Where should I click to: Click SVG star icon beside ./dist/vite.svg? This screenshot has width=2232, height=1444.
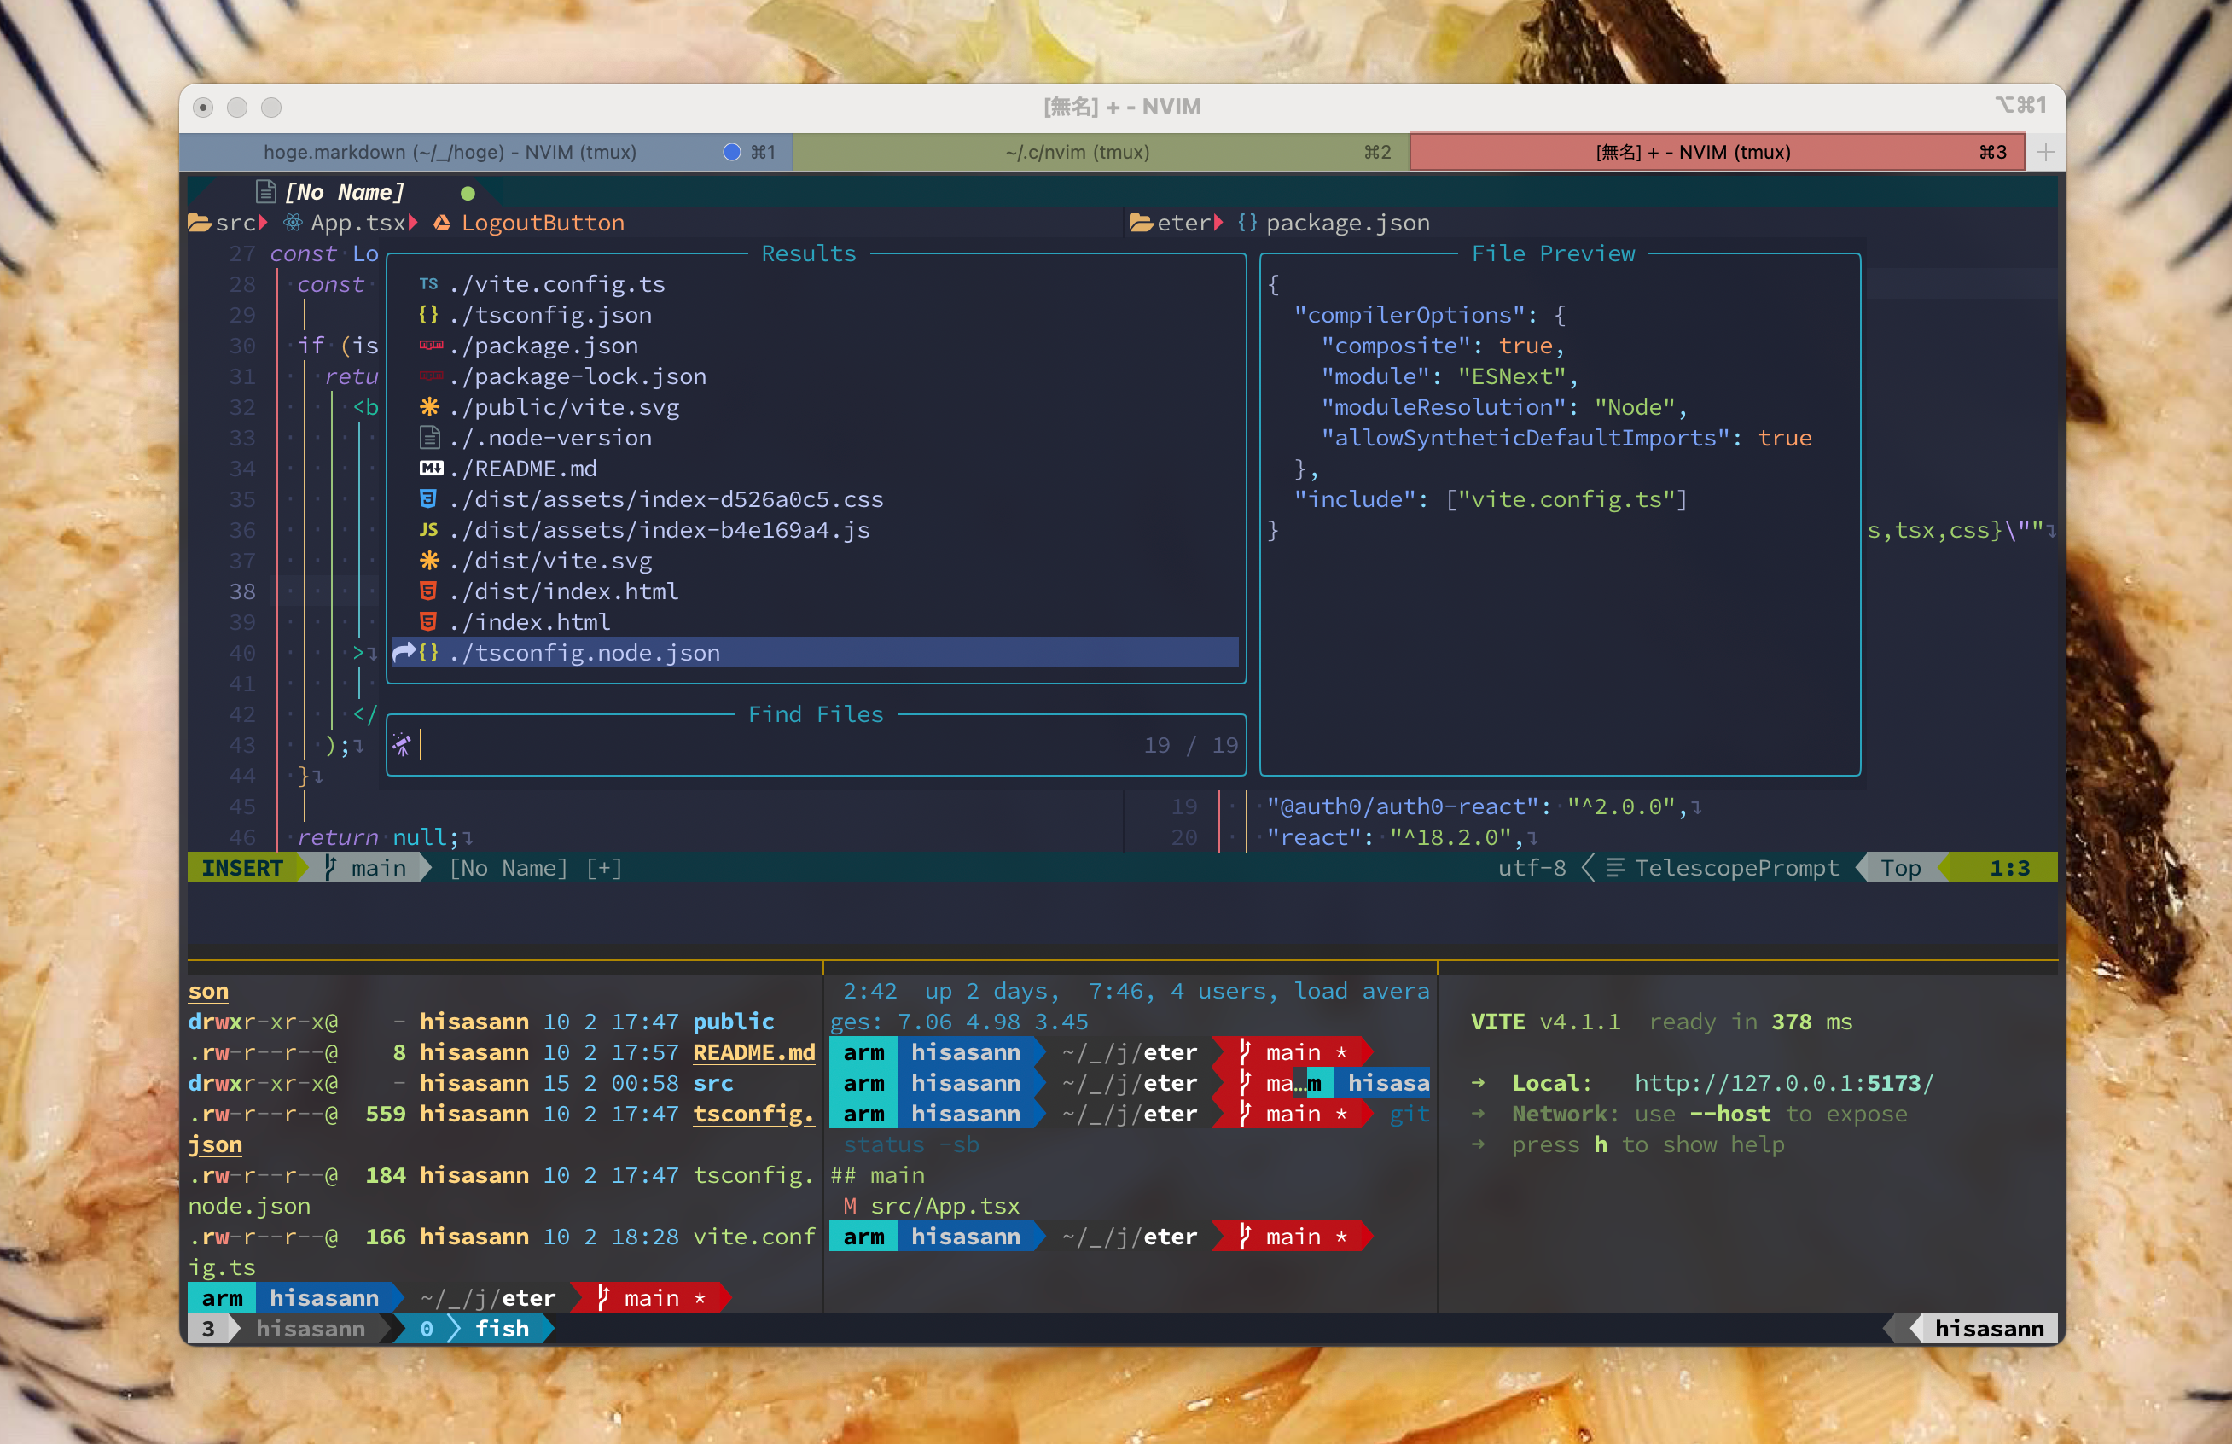(x=428, y=560)
